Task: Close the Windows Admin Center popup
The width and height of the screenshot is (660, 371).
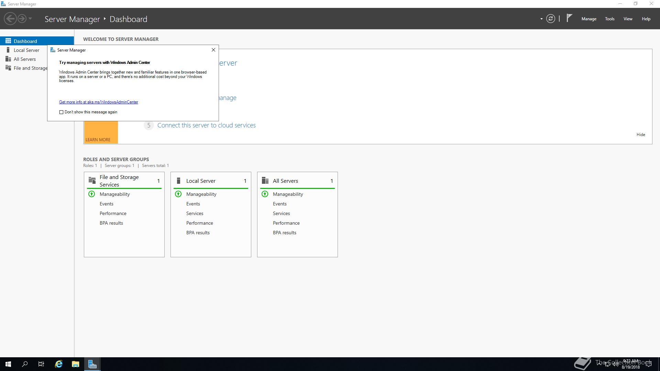Action: tap(213, 50)
